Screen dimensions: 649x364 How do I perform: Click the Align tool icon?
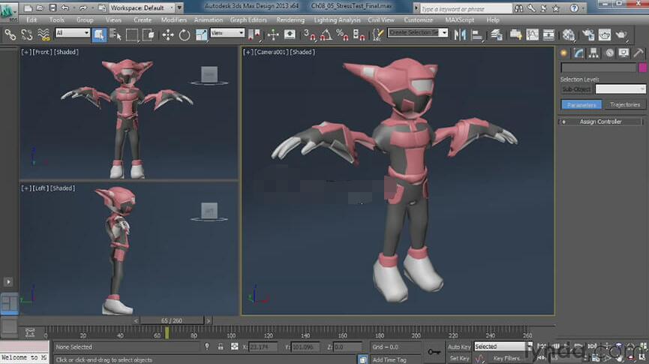[x=477, y=35]
